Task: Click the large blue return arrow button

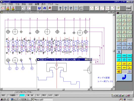Action: click(x=124, y=77)
